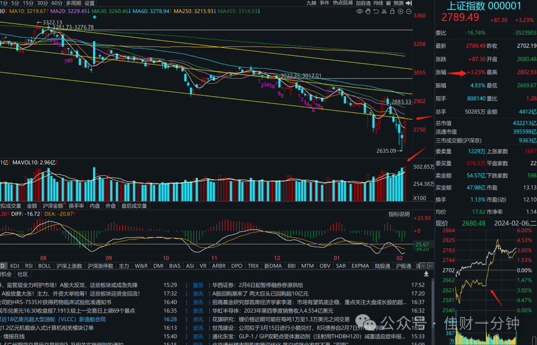Viewport: 537px width, 345px height.
Task: Select the hand pan tool
Action: pyautogui.click(x=368, y=11)
